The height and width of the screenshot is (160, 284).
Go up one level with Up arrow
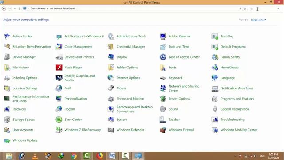click(x=20, y=8)
